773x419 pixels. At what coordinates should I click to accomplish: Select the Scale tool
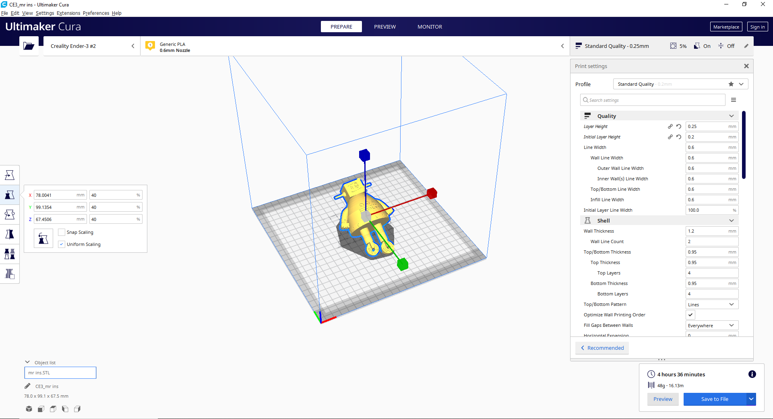point(10,195)
